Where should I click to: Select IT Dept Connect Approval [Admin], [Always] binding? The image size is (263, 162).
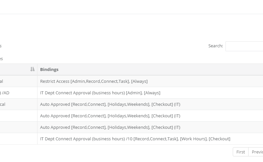[x=100, y=93]
